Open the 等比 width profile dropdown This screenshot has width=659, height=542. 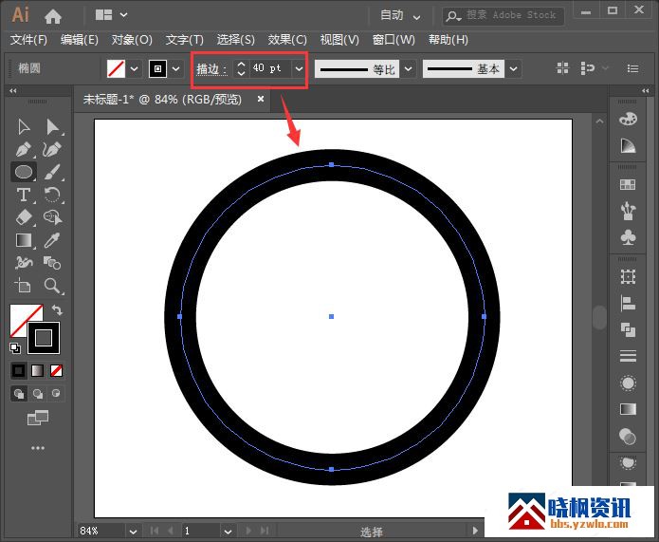click(408, 68)
